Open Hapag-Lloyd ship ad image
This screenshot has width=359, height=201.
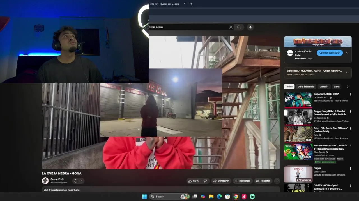(318, 42)
